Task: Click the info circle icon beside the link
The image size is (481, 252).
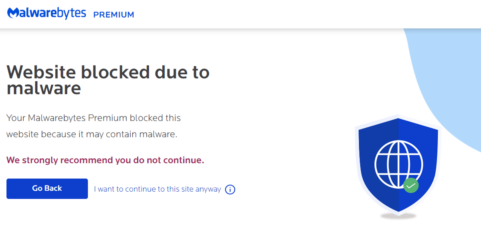Action: point(230,189)
